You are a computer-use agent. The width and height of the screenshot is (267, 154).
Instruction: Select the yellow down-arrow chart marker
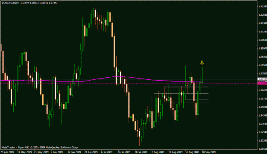tap(202, 63)
